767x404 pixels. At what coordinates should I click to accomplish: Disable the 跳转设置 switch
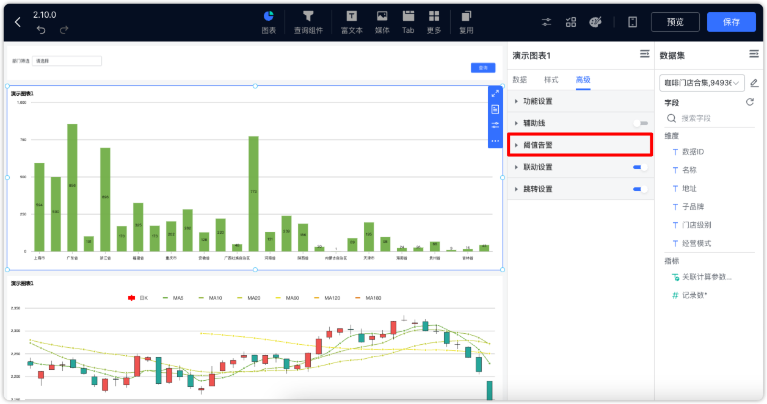(641, 189)
